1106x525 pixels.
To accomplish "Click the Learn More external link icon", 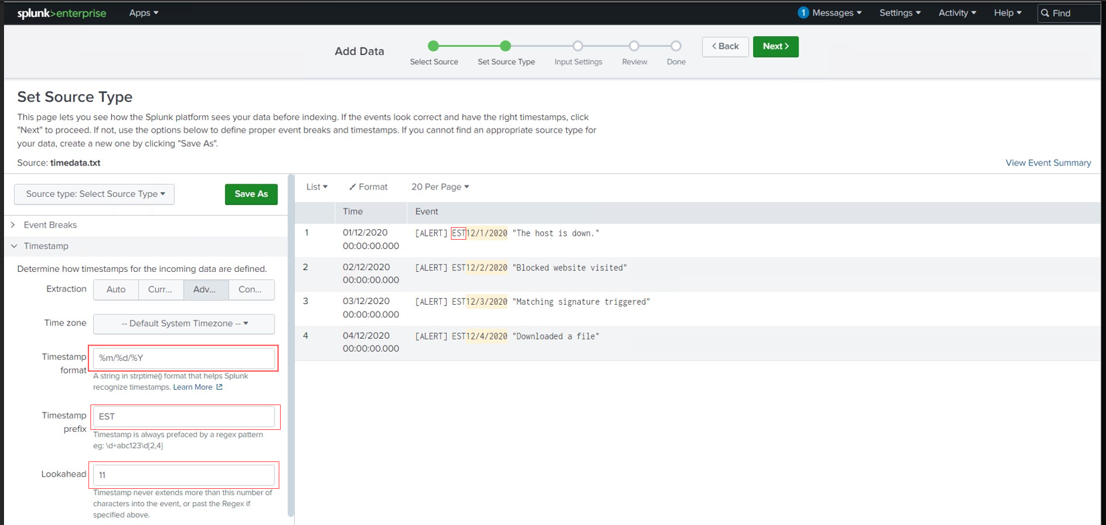I will click(219, 387).
